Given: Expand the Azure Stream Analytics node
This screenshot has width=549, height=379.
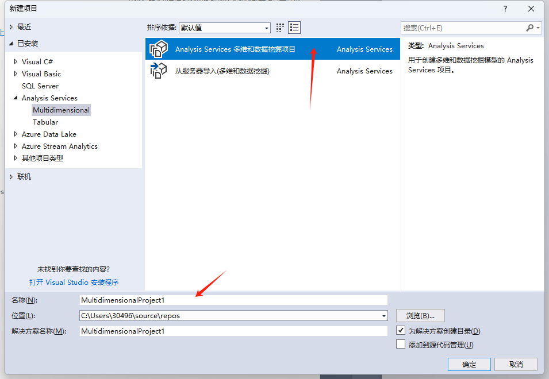Looking at the screenshot, I should pos(16,146).
